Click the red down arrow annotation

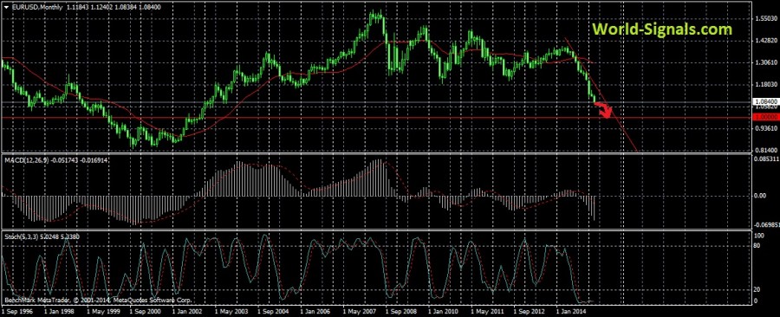(x=604, y=110)
